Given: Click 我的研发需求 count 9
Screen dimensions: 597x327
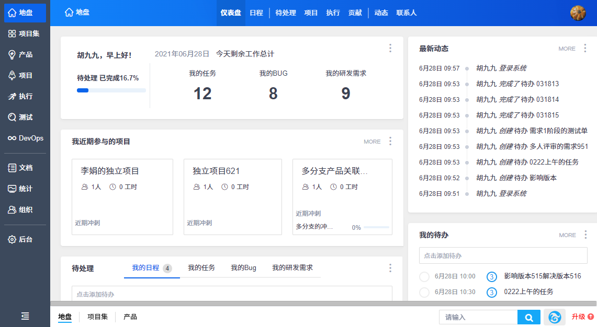Looking at the screenshot, I should tap(345, 94).
